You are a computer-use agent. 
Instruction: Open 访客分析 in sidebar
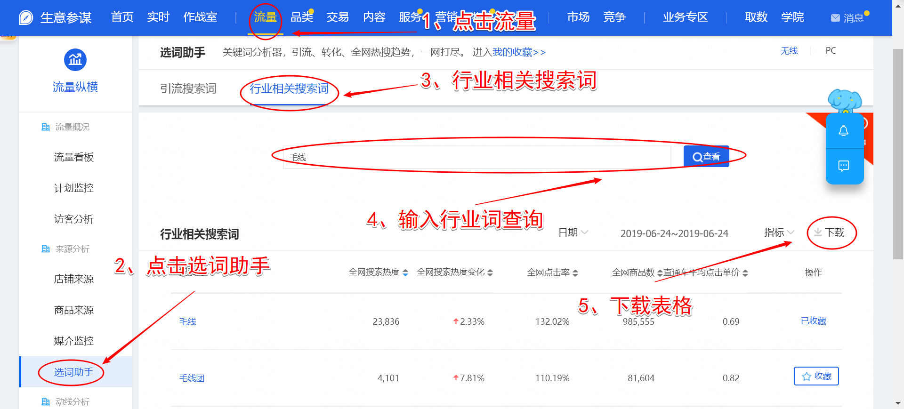tap(74, 219)
